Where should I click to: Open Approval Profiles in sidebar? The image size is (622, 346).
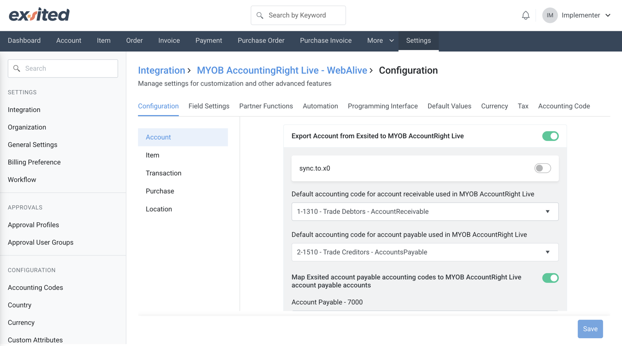click(x=33, y=225)
